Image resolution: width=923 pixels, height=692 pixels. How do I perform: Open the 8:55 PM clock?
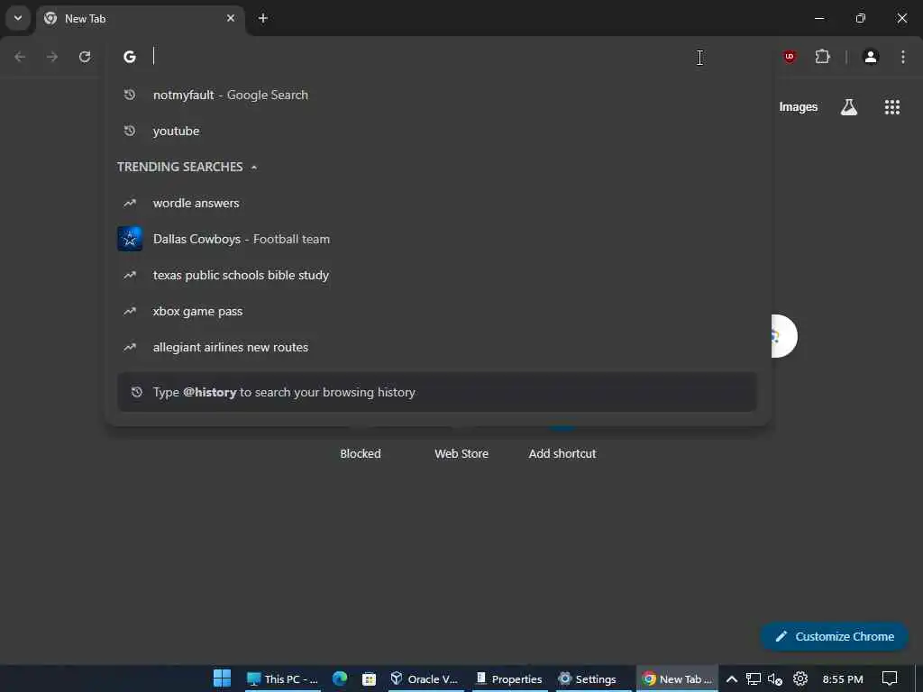(x=843, y=679)
